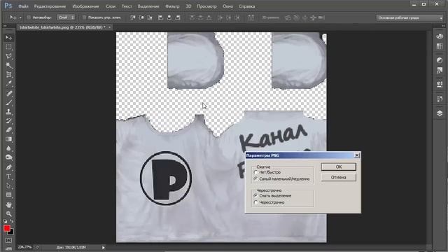The image size is (448, 252).
Task: Open the Основная рабочая среда workspace dropdown
Action: point(409,17)
